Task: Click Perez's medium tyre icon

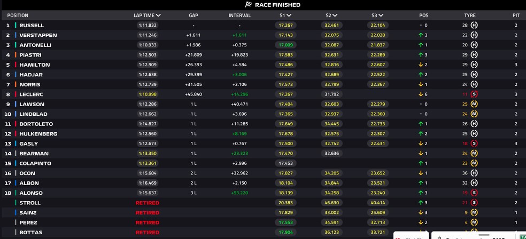Action: (474, 222)
